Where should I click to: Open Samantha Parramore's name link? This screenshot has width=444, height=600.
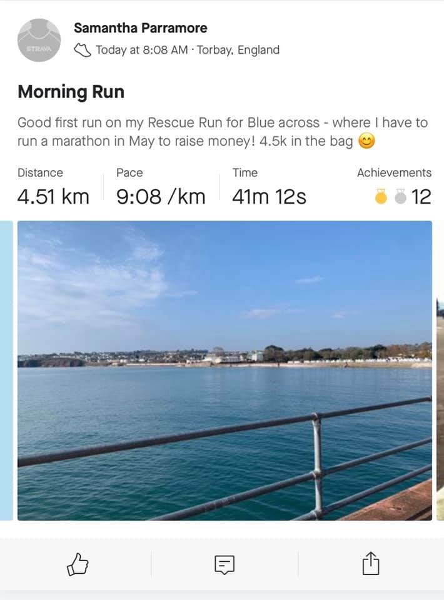[141, 28]
